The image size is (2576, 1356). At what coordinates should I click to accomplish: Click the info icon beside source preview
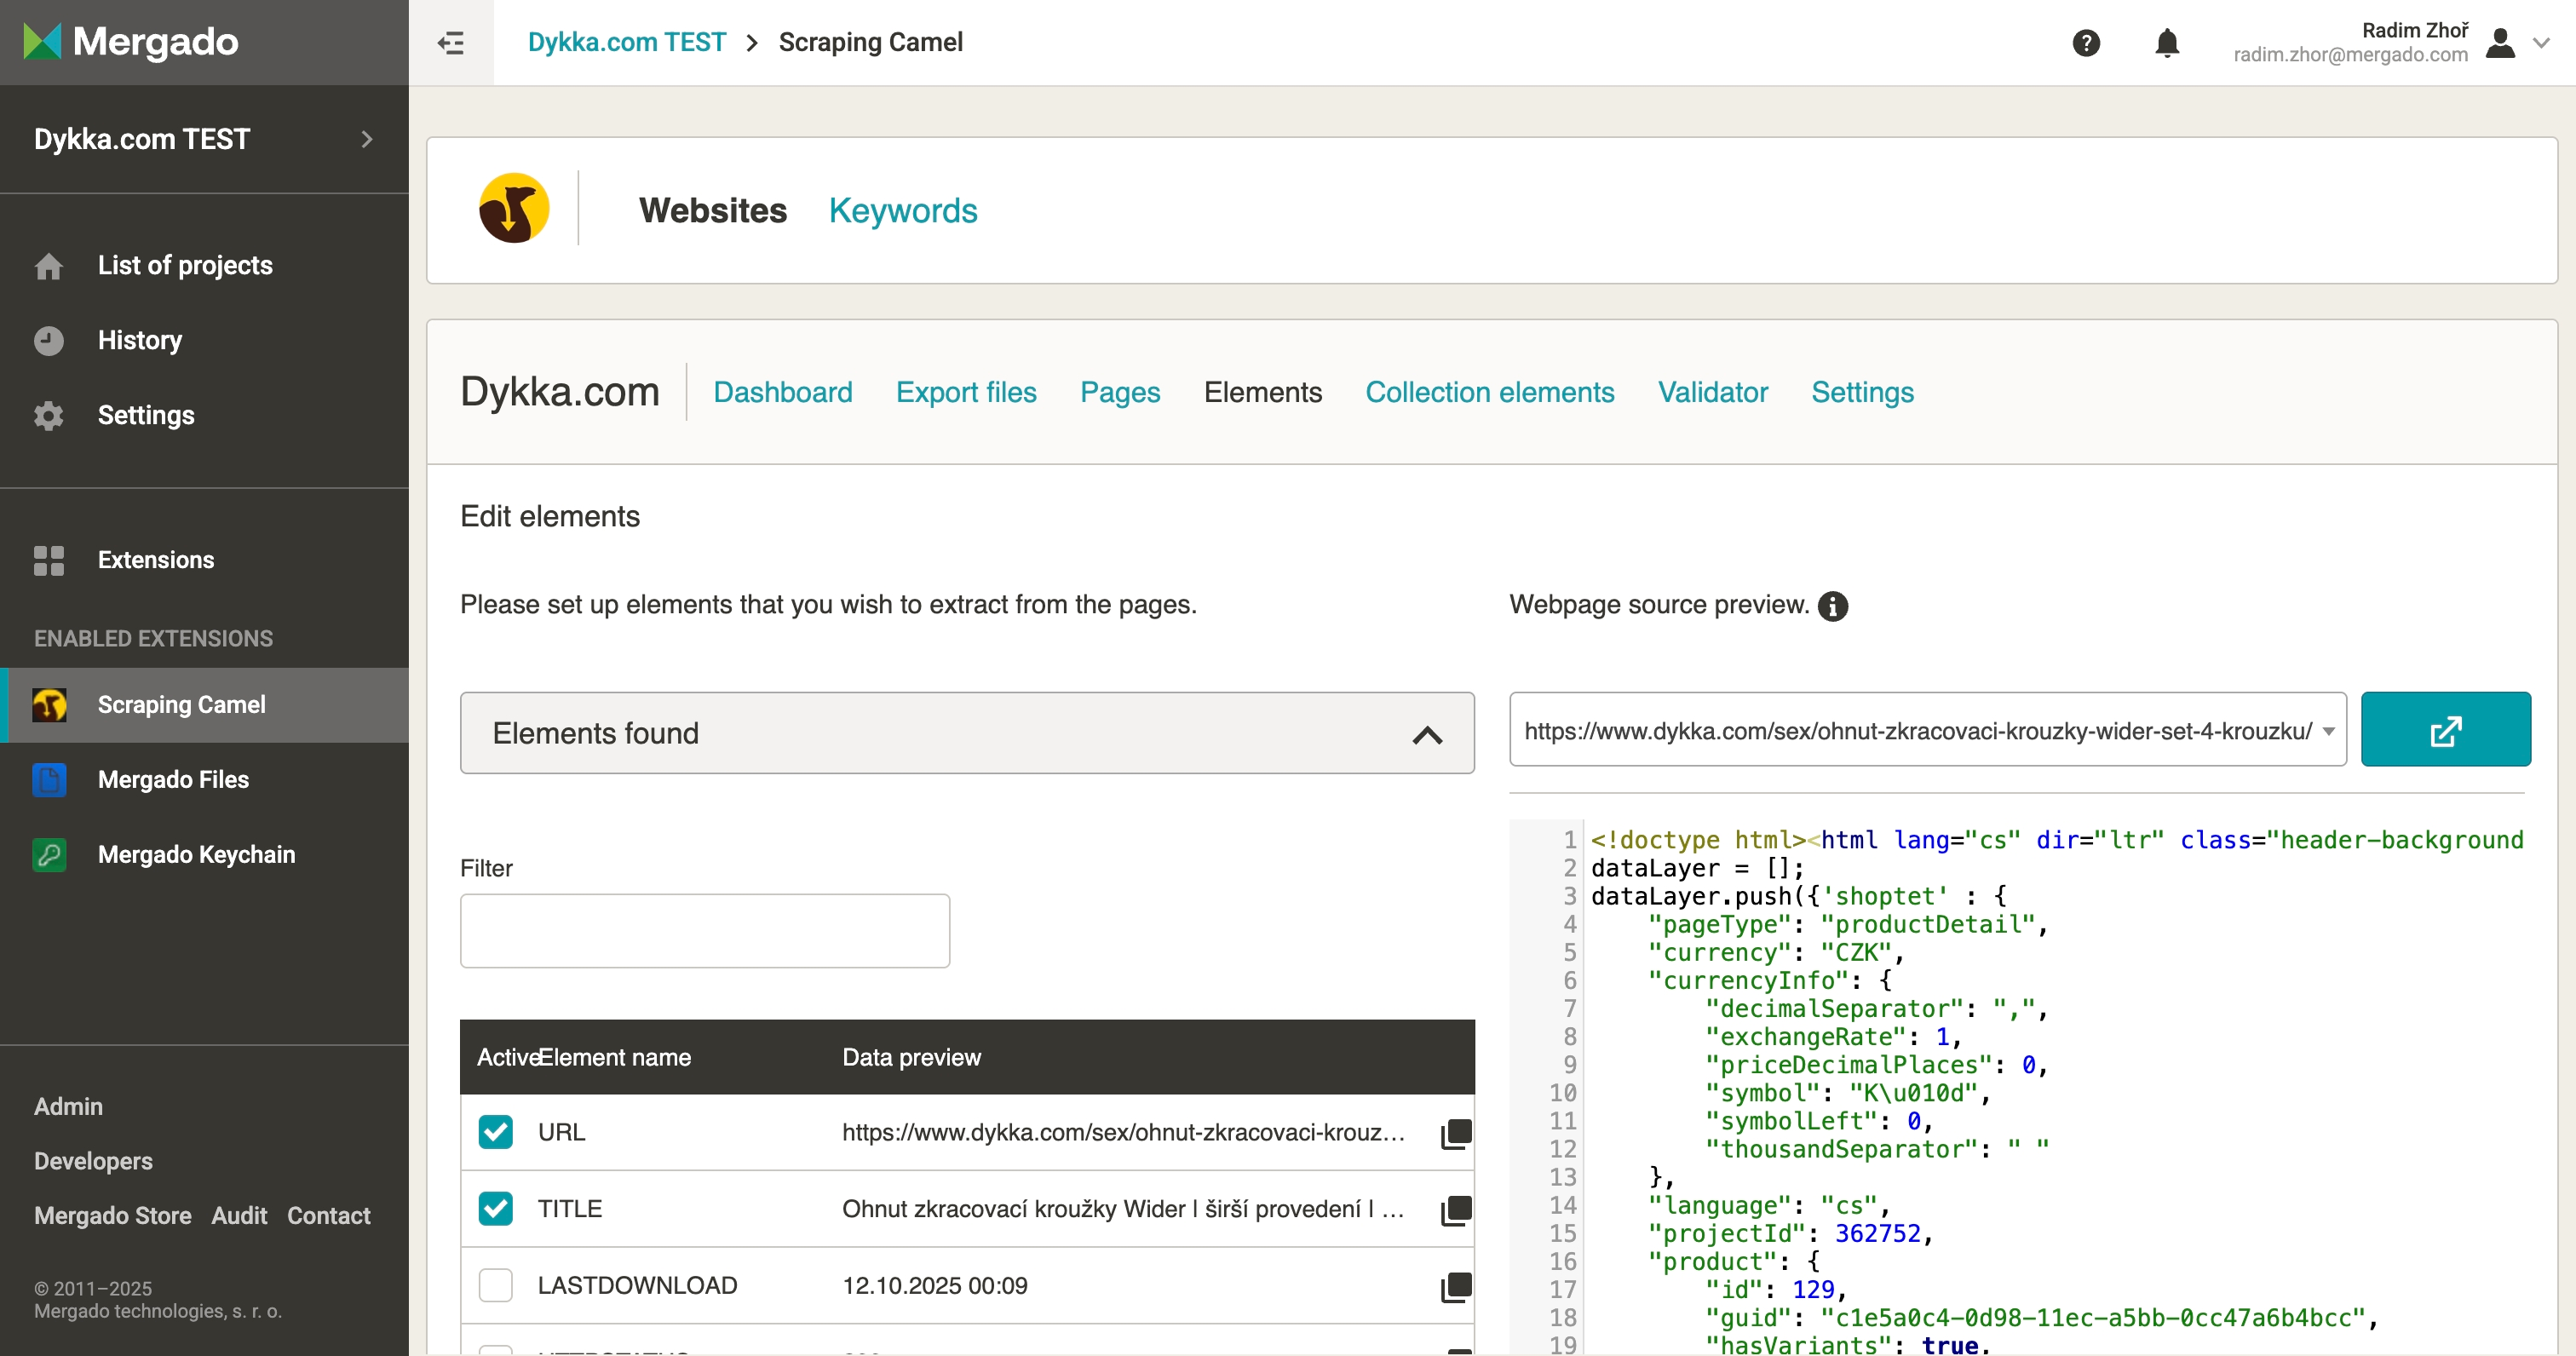click(x=1832, y=606)
